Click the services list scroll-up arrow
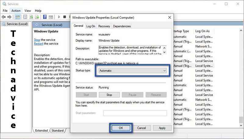 tap(241, 30)
